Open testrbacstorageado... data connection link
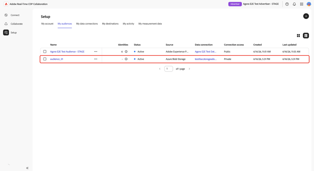 coord(206,59)
